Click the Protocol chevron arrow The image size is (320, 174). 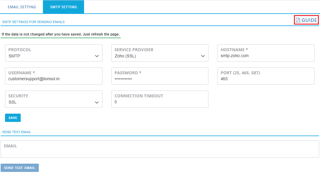tap(97, 56)
